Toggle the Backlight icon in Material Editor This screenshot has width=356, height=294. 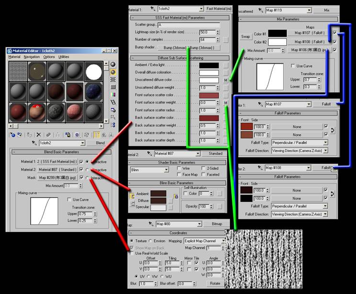coord(113,72)
